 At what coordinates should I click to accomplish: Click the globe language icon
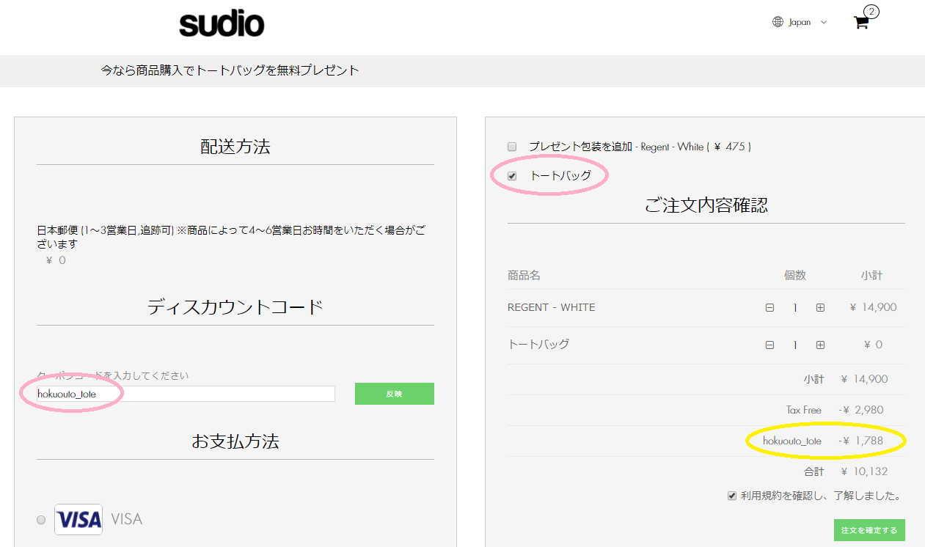point(778,22)
